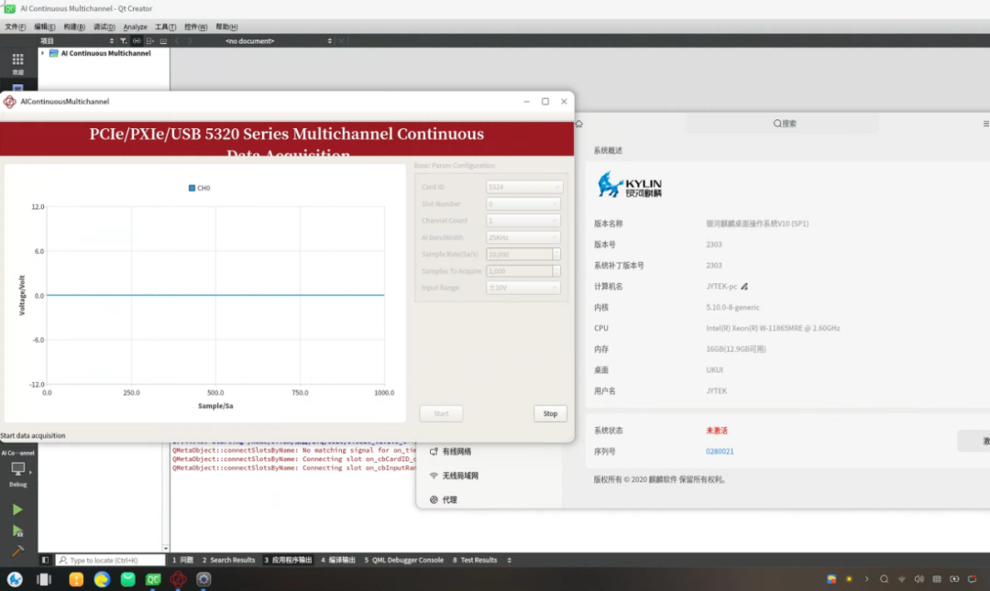The image size is (990, 591).
Task: Click the sun weather icon in the tray
Action: 849,579
